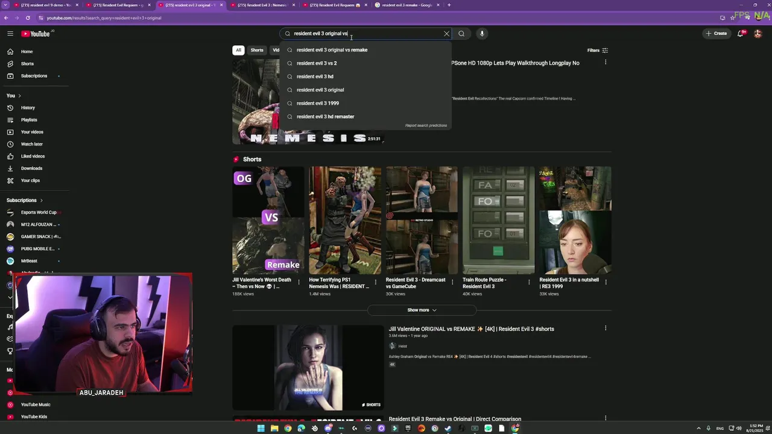Open How Terrifying PS1 Nemesis Was short
The height and width of the screenshot is (434, 772).
click(345, 221)
